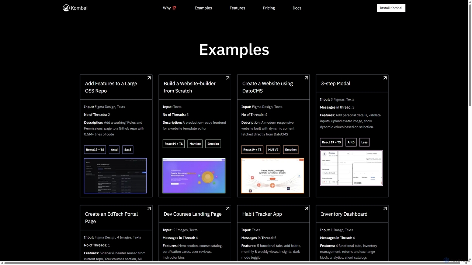Click Emotion tag in Website-builder card
472x265 pixels.
[213, 144]
